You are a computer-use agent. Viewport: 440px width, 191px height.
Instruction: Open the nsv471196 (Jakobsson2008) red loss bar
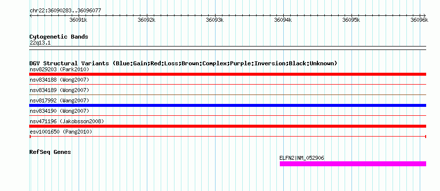click(x=227, y=126)
